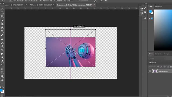Expand the collapsed icon panel dock

[140, 5]
